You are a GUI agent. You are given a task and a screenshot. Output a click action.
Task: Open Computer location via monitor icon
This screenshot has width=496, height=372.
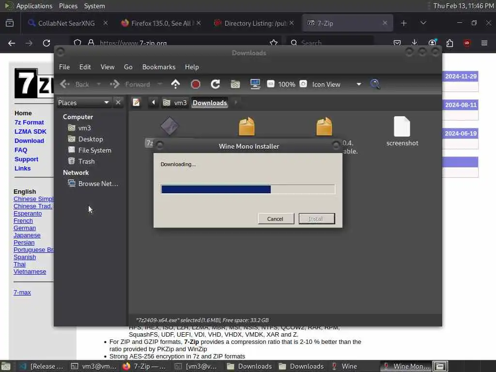(255, 84)
